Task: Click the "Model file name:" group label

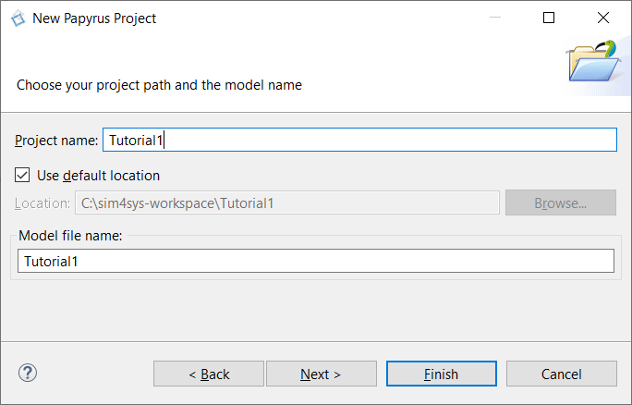Action: [x=70, y=236]
